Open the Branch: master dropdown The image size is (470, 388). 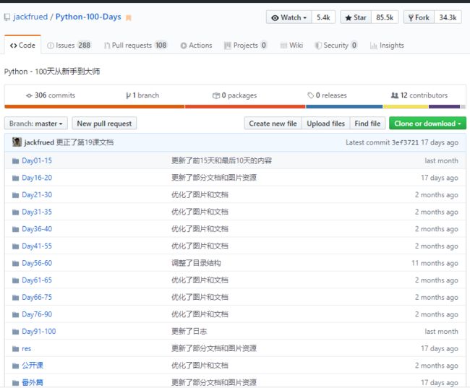[x=36, y=124]
